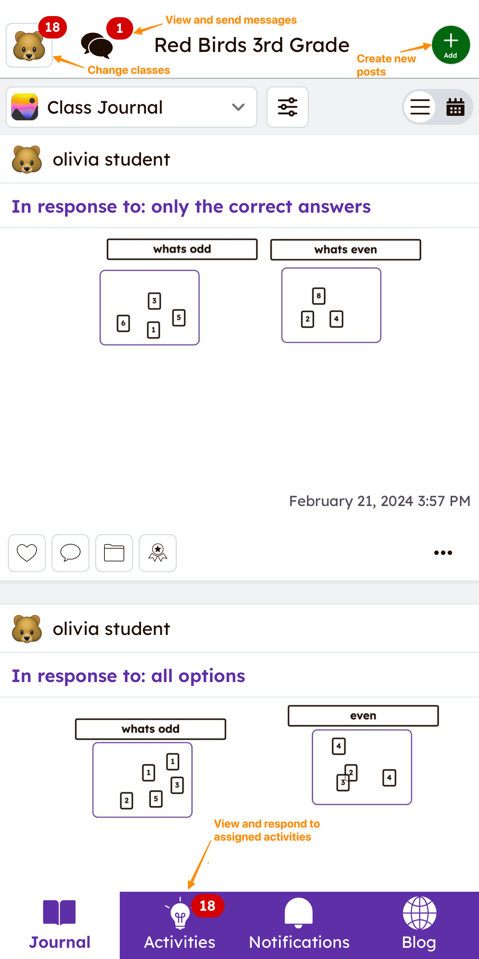Open the journal filter settings icon
479x959 pixels.
tap(287, 107)
